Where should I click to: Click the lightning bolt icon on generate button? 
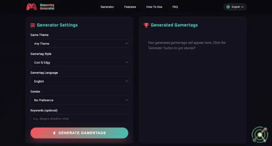point(54,133)
